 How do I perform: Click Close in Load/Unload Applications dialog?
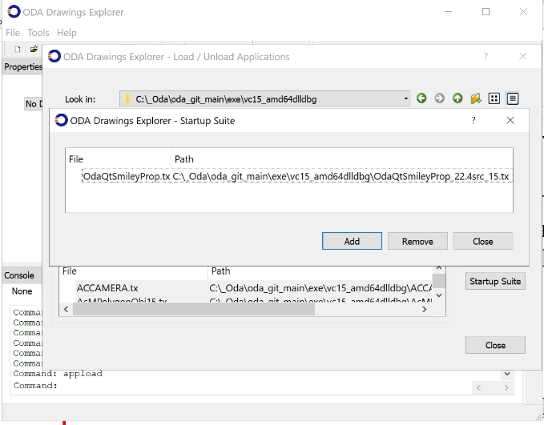495,345
